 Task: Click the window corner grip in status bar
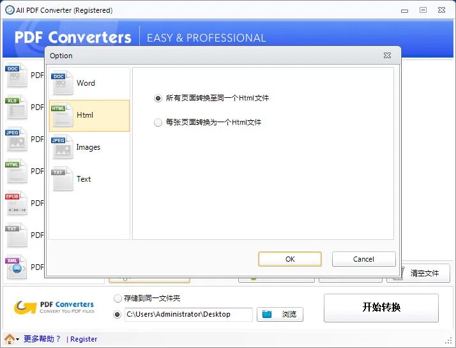(x=448, y=341)
